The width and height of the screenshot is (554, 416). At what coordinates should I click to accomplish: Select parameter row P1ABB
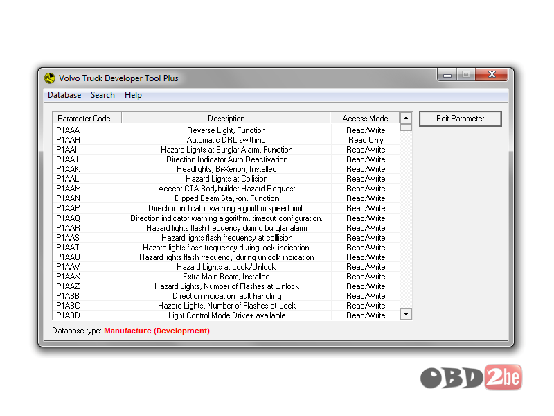[226, 296]
